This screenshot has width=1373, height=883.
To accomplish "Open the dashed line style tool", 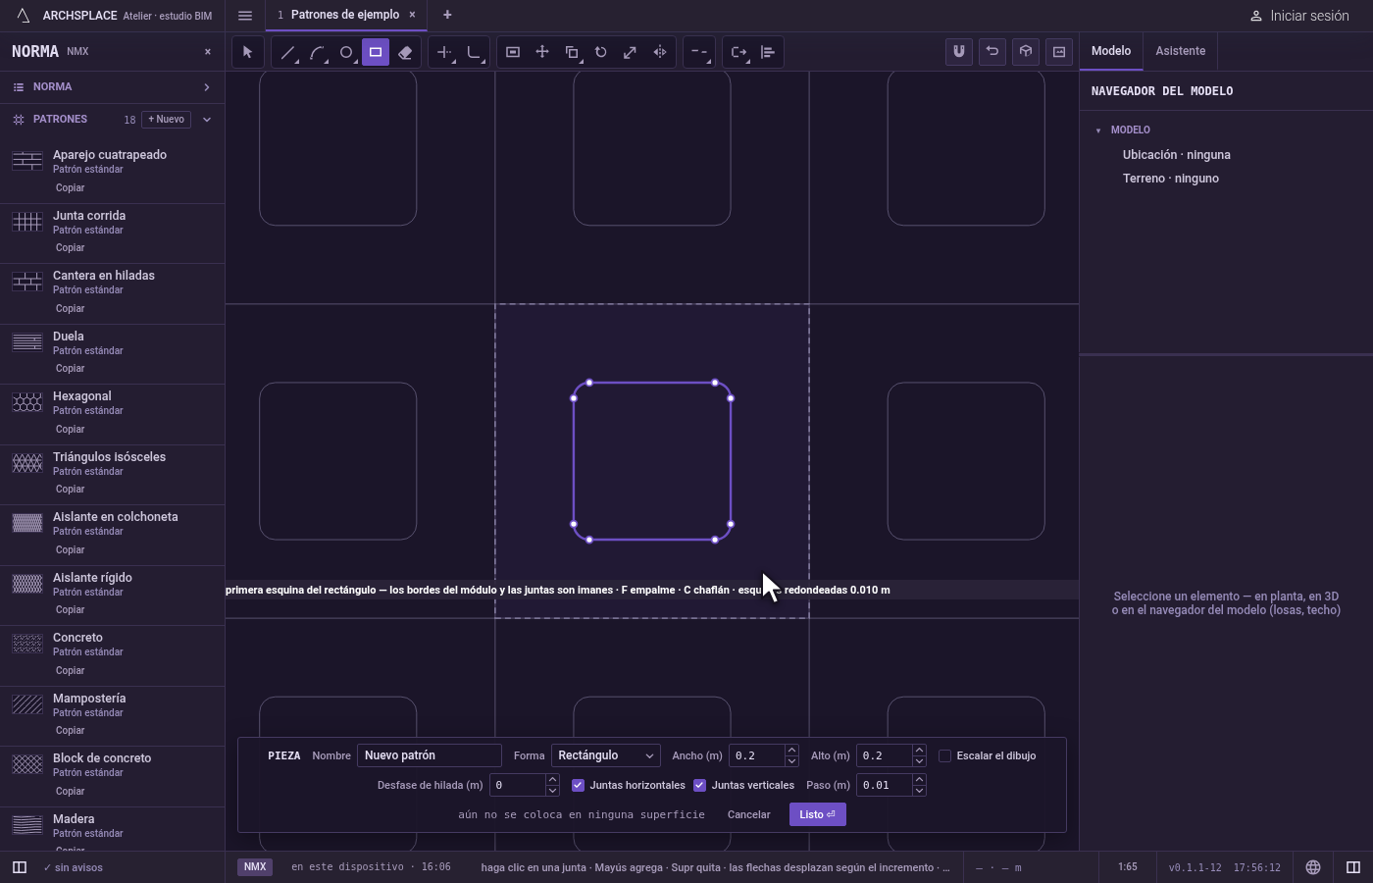I will (x=698, y=52).
